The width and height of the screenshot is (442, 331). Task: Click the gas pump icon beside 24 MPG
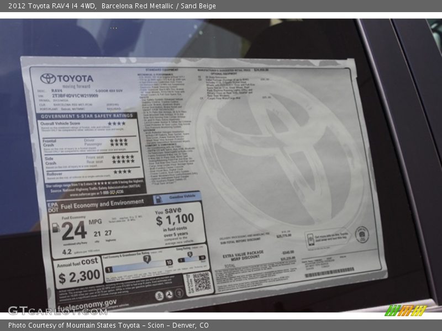coord(56,228)
